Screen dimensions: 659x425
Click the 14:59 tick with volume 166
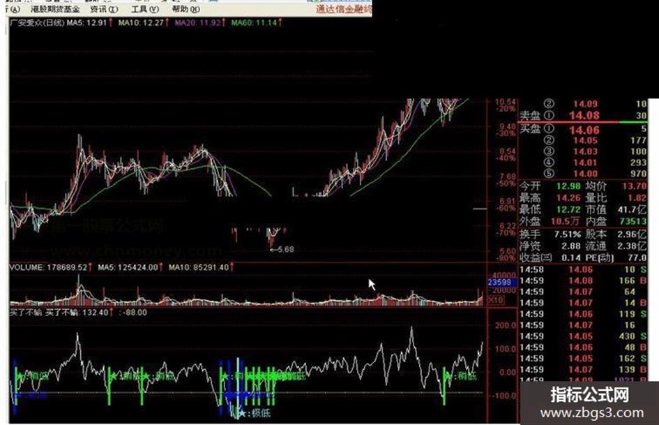584,281
